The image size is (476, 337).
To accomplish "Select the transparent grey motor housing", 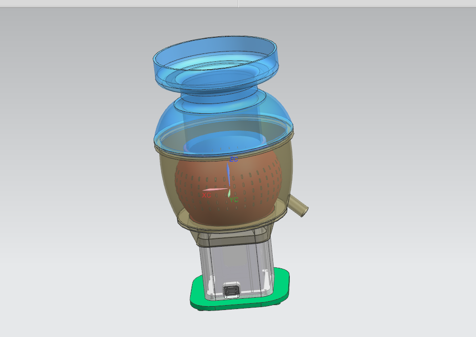I will 237,267.
